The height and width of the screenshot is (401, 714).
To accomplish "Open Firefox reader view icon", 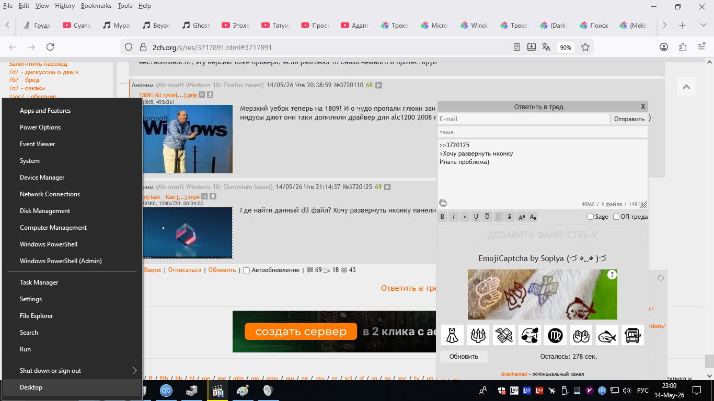I will [517, 47].
